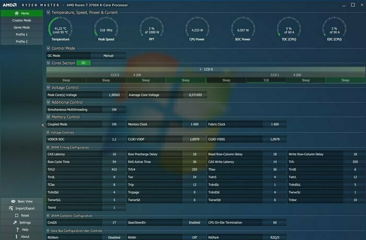This screenshot has height=240, width=366.
Task: Collapse the Cores Section
Action: 48,63
